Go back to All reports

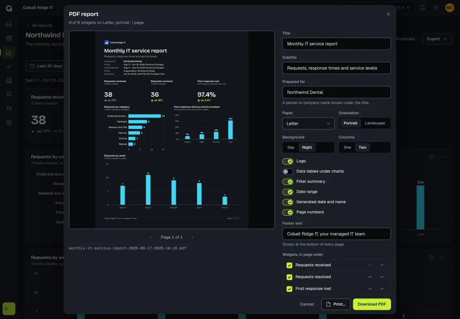click(40, 25)
